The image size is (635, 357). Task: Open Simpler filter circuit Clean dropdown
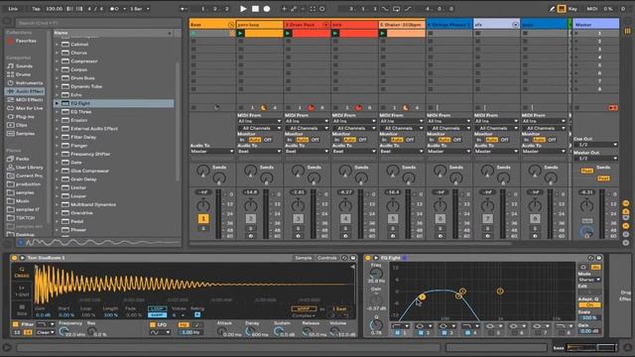pos(46,332)
